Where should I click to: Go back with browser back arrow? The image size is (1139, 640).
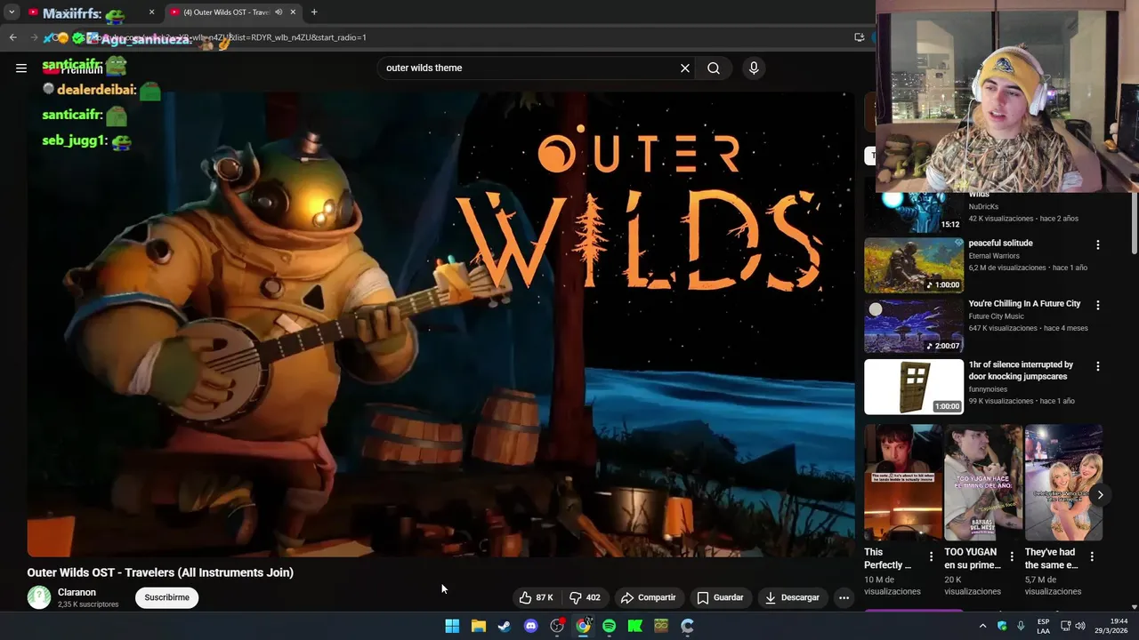click(x=12, y=37)
